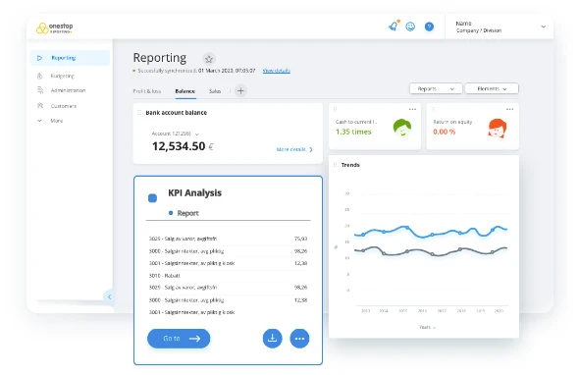The image size is (579, 375).
Task: Collapse the sidebar with the arrow handle
Action: [109, 296]
